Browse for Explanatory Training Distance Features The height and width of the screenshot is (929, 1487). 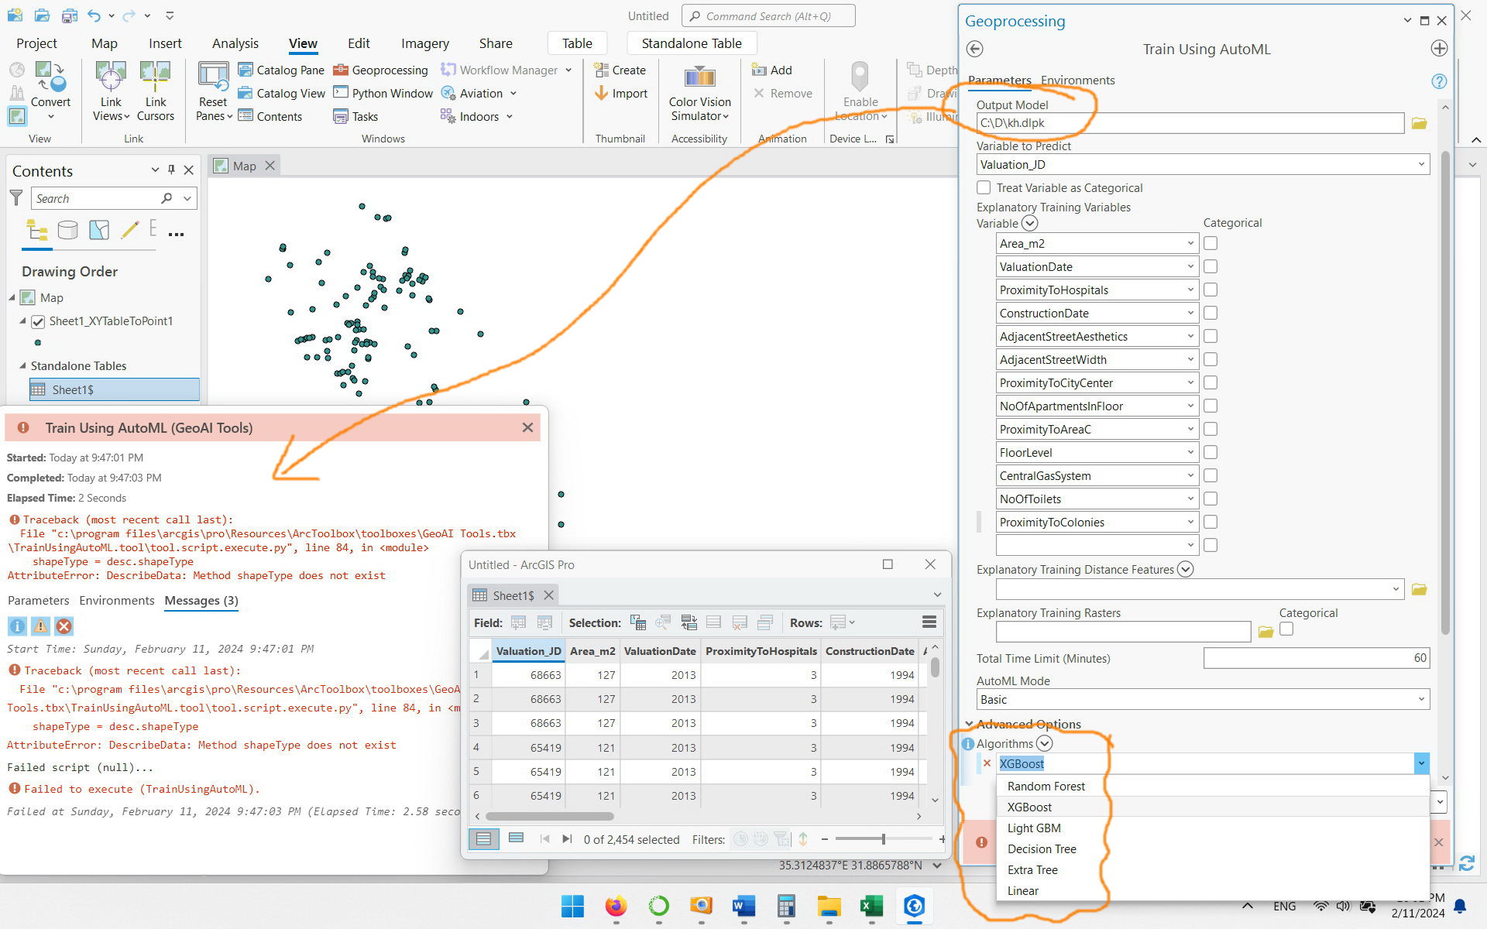[1419, 589]
